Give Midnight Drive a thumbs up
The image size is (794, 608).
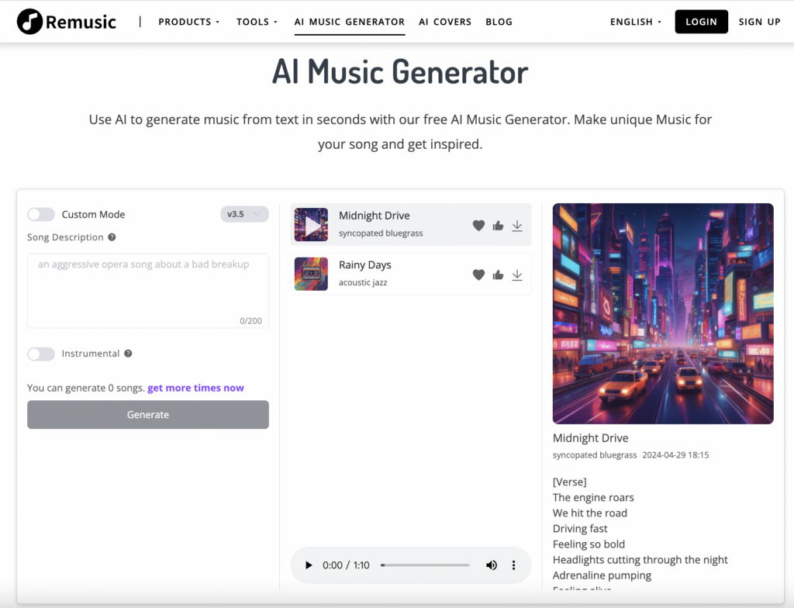tap(498, 226)
